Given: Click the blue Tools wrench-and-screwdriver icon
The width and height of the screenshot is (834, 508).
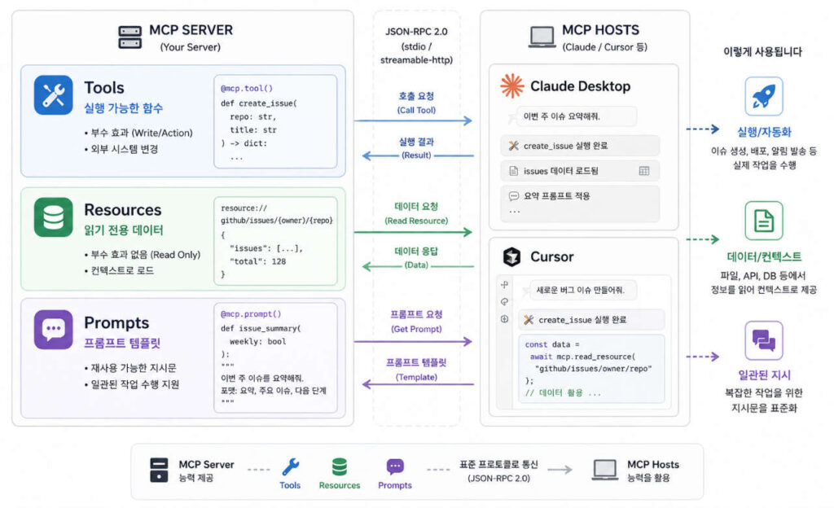Looking at the screenshot, I should pyautogui.click(x=53, y=95).
